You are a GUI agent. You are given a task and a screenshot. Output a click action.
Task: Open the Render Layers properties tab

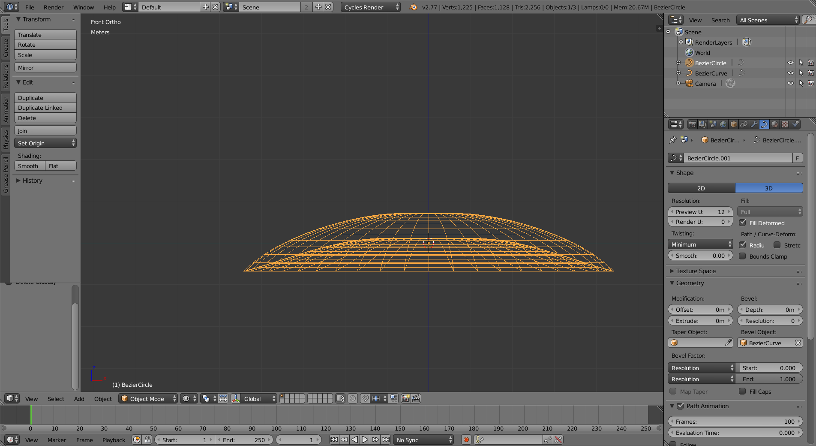pos(702,124)
